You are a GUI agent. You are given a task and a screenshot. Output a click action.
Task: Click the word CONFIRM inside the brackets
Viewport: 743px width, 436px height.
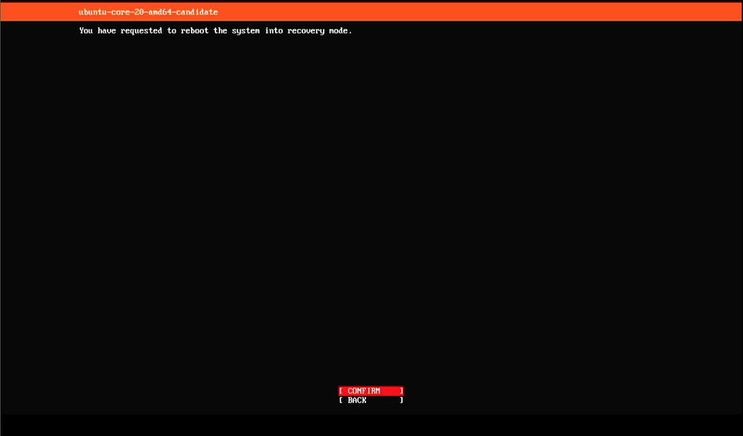click(x=365, y=391)
